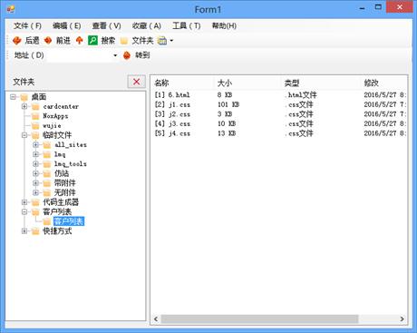The width and height of the screenshot is (417, 333).
Task: Select the 临时文件 folder icon
Action: click(35, 135)
